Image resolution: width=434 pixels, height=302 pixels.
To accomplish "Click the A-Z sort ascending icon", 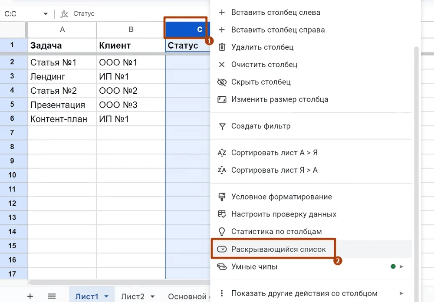I will click(x=222, y=153).
